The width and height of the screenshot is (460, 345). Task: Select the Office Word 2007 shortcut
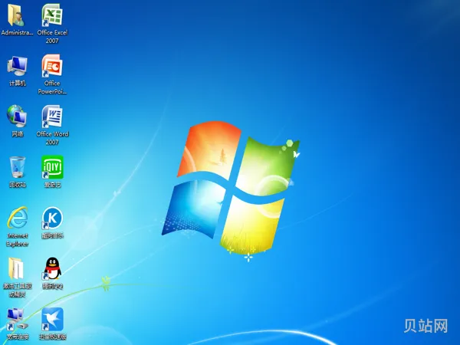(52, 117)
